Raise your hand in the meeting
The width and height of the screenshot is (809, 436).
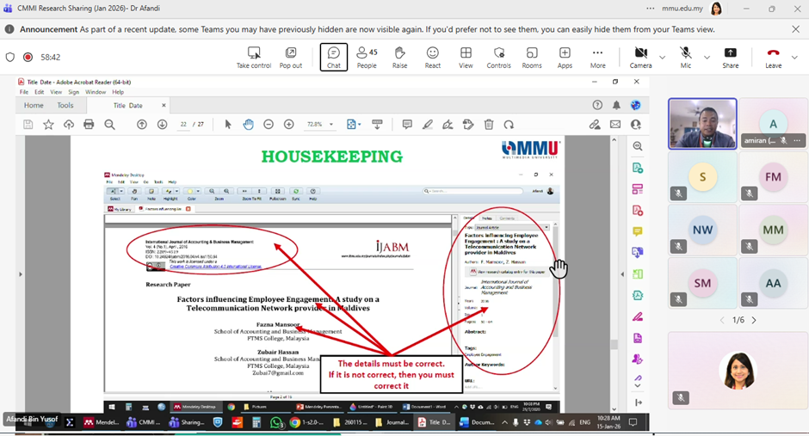click(x=399, y=57)
